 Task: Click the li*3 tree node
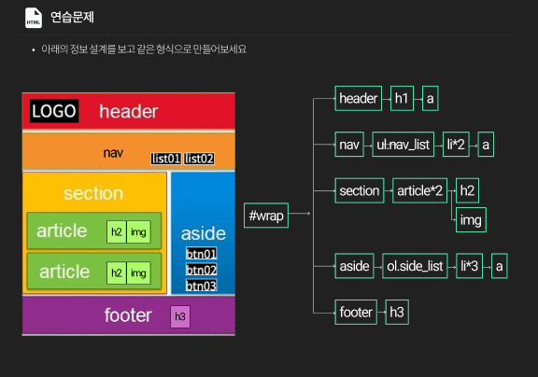470,266
